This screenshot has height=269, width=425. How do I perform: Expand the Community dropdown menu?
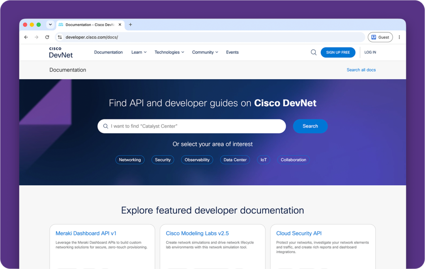point(205,52)
